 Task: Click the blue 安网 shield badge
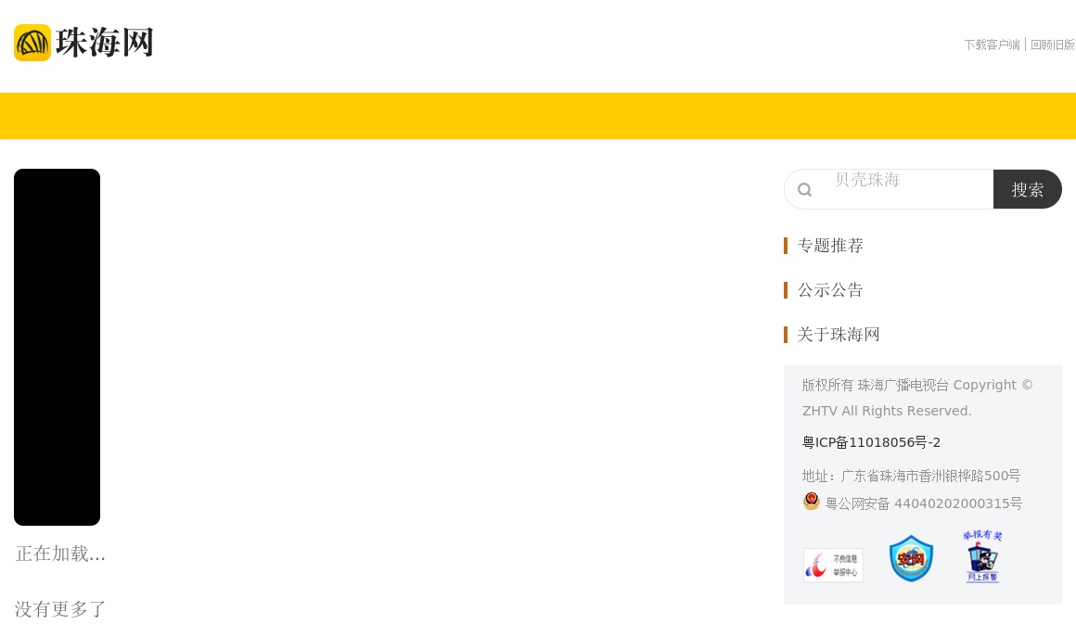(x=911, y=558)
